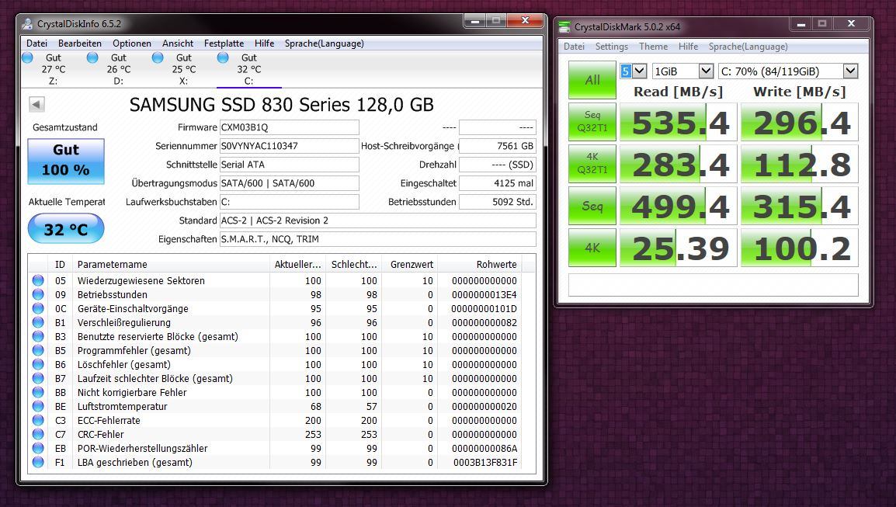Click status orb for Nicht korrigierbare Fehler

click(38, 393)
